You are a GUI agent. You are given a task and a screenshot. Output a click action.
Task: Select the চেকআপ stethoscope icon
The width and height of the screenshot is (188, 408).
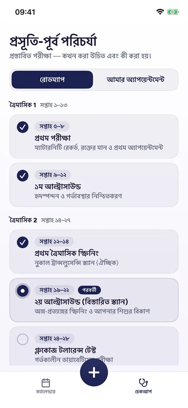pos(143,383)
